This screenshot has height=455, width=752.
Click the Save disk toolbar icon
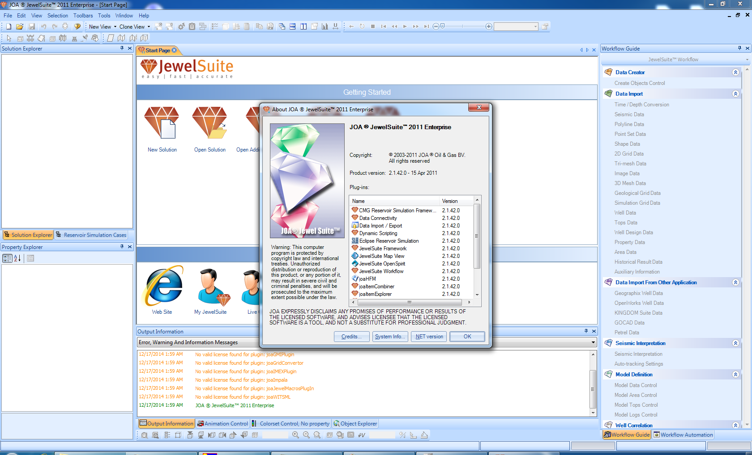pyautogui.click(x=32, y=27)
